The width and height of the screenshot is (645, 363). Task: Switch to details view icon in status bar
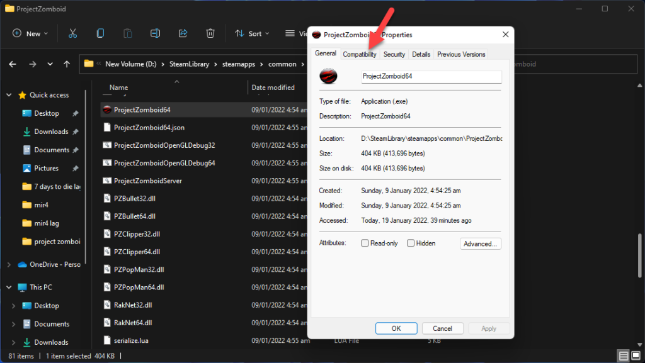[x=624, y=355]
